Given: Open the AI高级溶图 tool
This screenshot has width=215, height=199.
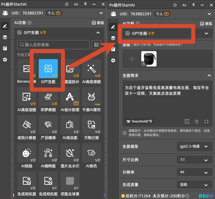Looking at the screenshot, I should [27, 97].
